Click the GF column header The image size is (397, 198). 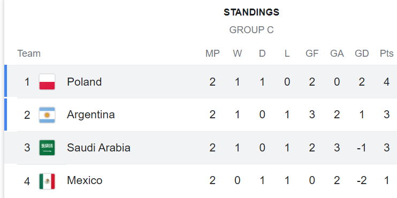click(312, 54)
